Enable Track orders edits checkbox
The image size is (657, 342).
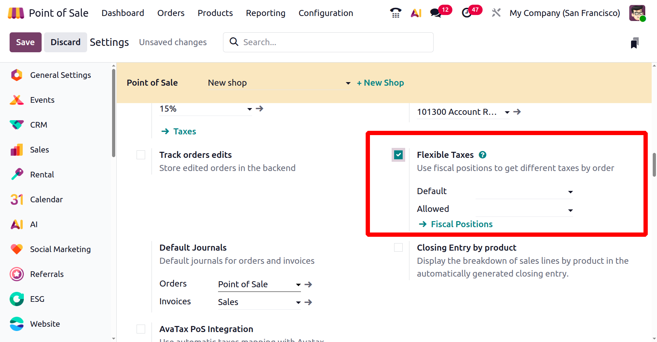[141, 155]
